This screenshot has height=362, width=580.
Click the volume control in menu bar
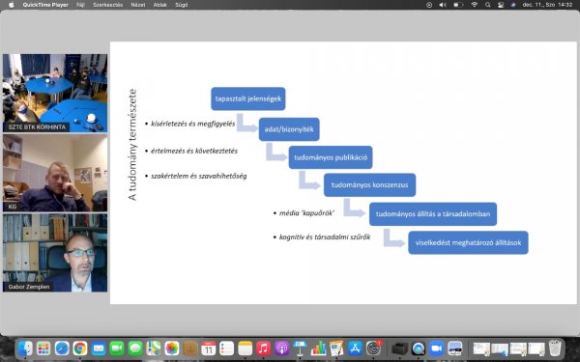tap(443, 5)
